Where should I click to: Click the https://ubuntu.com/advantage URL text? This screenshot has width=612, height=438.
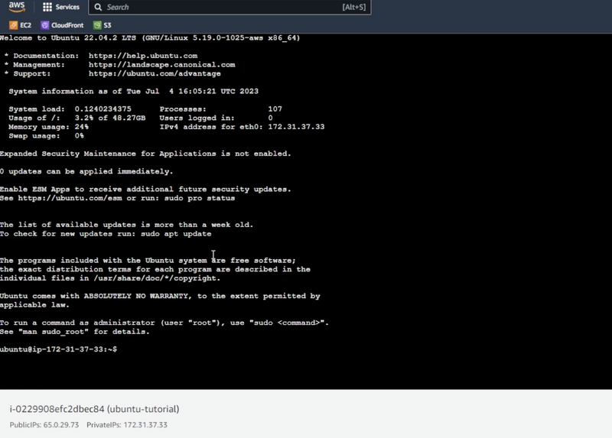(155, 73)
